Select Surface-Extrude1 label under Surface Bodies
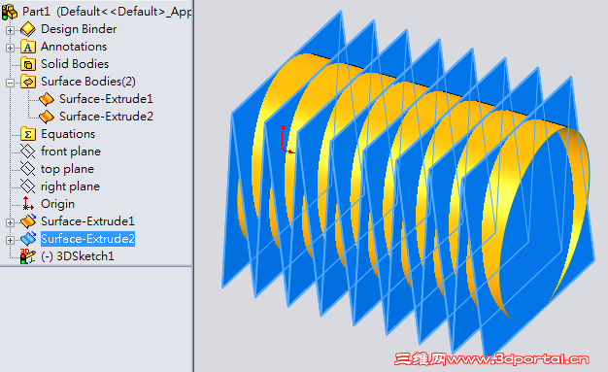Image resolution: width=608 pixels, height=372 pixels. (106, 99)
